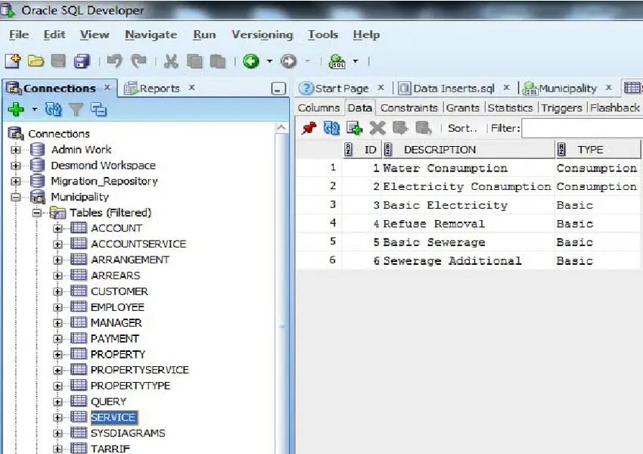Open the File menu
643x454 pixels.
pyautogui.click(x=19, y=35)
